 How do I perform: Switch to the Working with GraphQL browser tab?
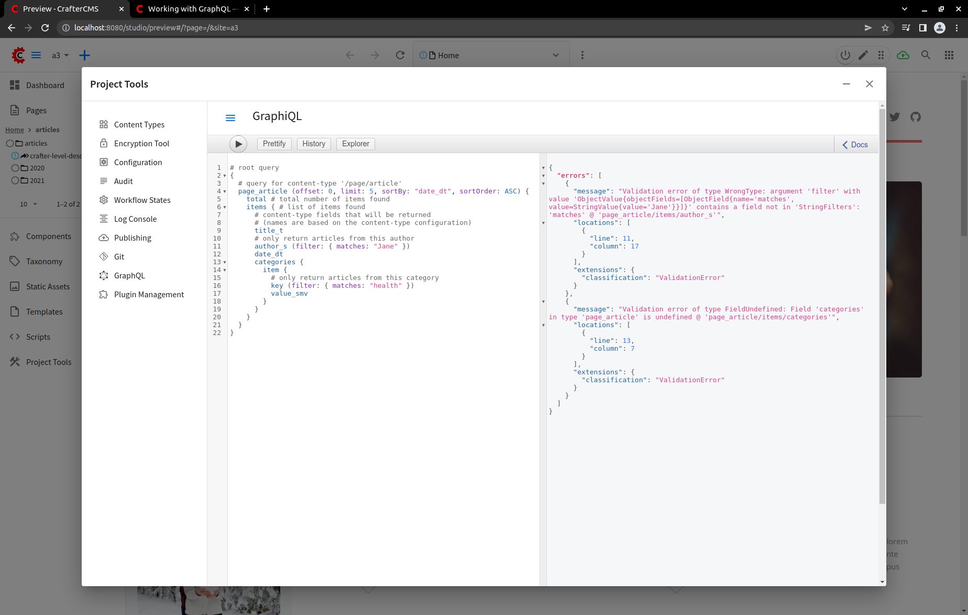192,9
